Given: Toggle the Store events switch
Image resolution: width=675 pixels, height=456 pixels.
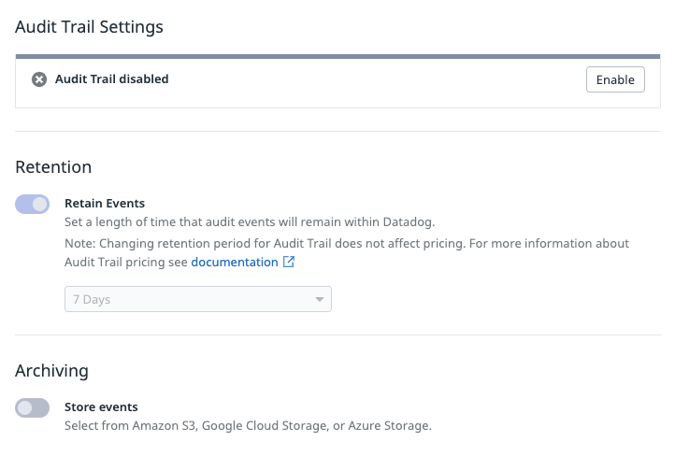Looking at the screenshot, I should 33,407.
